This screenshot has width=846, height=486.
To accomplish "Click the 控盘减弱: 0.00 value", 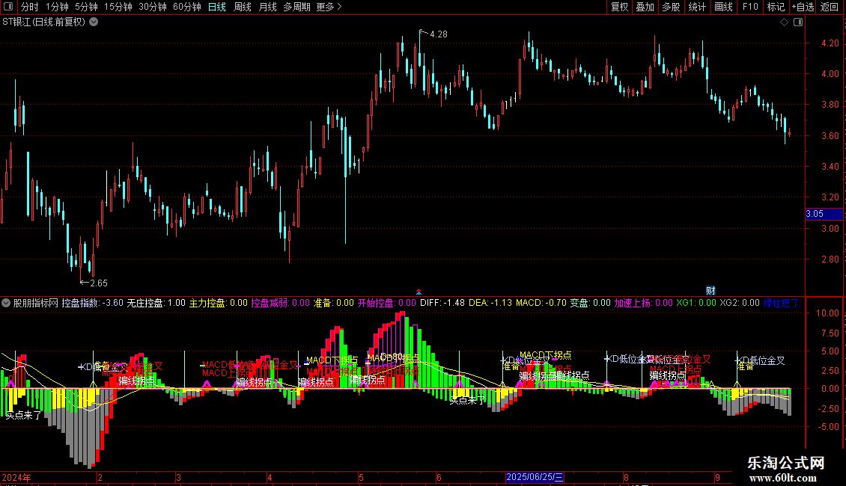I will (x=281, y=303).
